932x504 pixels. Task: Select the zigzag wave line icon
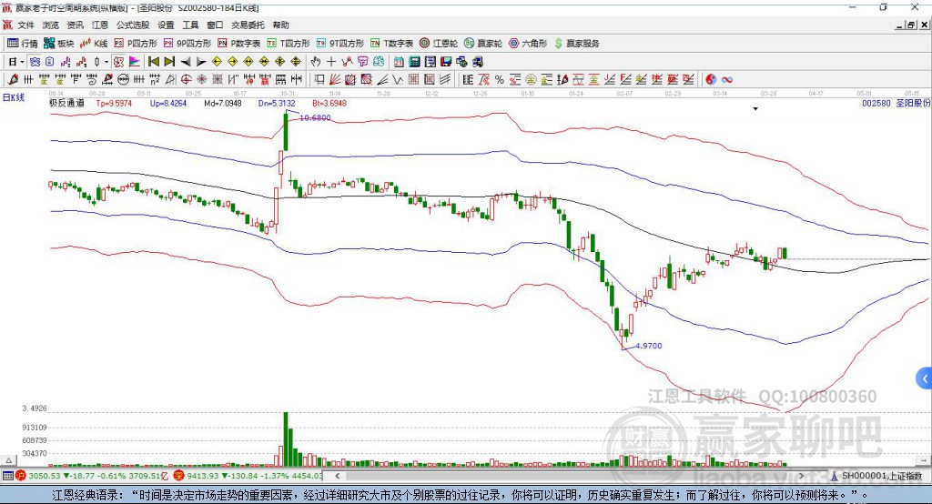click(399, 80)
